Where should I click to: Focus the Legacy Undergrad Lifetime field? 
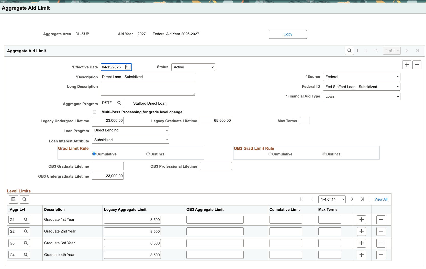pos(108,120)
